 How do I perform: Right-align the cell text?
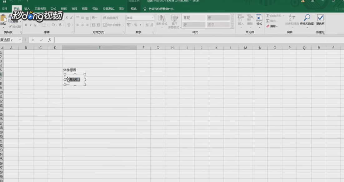(87, 25)
